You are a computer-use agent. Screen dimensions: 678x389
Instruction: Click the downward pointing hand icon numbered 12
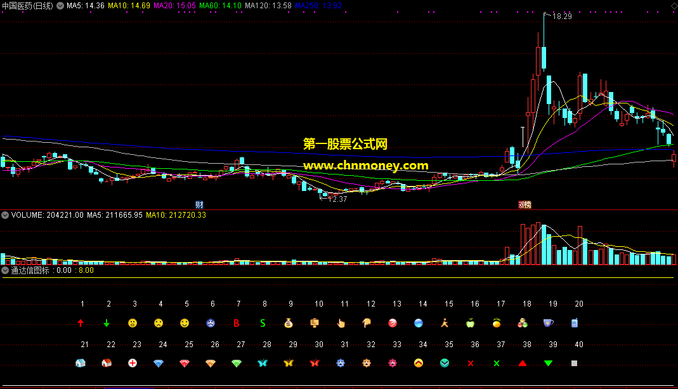click(367, 323)
